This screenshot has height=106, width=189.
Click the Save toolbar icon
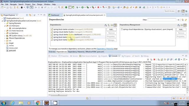click(7, 7)
